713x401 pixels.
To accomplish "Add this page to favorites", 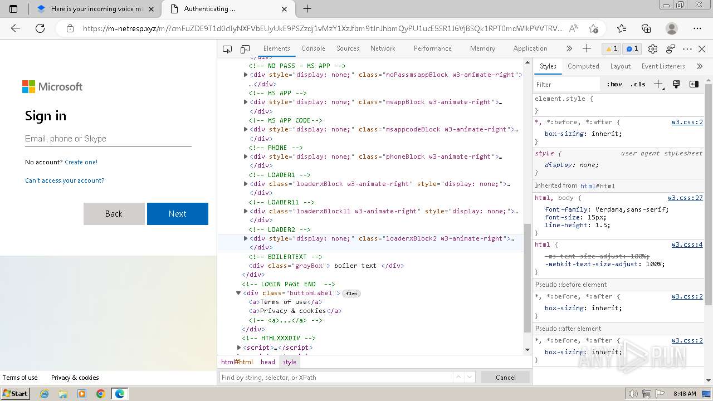I will 593,28.
